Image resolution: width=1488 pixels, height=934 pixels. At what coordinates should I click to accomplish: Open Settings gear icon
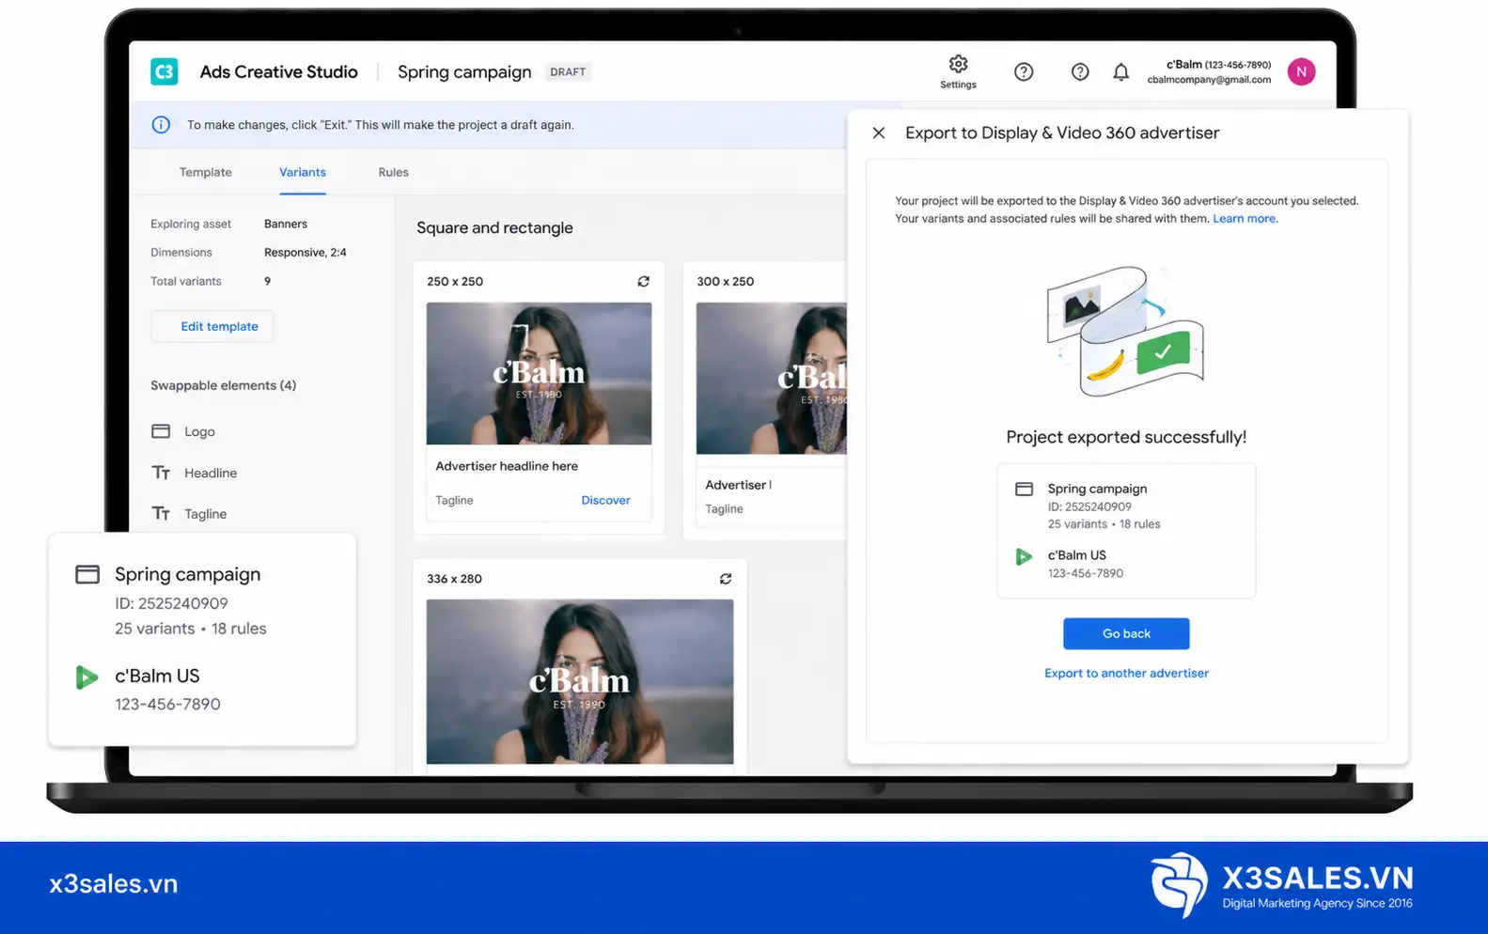point(958,64)
